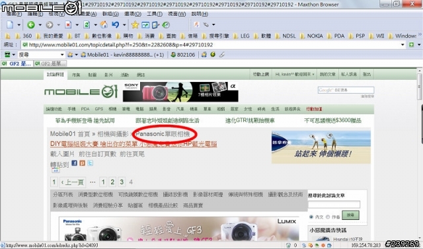Screen dimensions: 423x249
Task: Open the Hi, kevin user dropdown
Action: click(x=295, y=74)
